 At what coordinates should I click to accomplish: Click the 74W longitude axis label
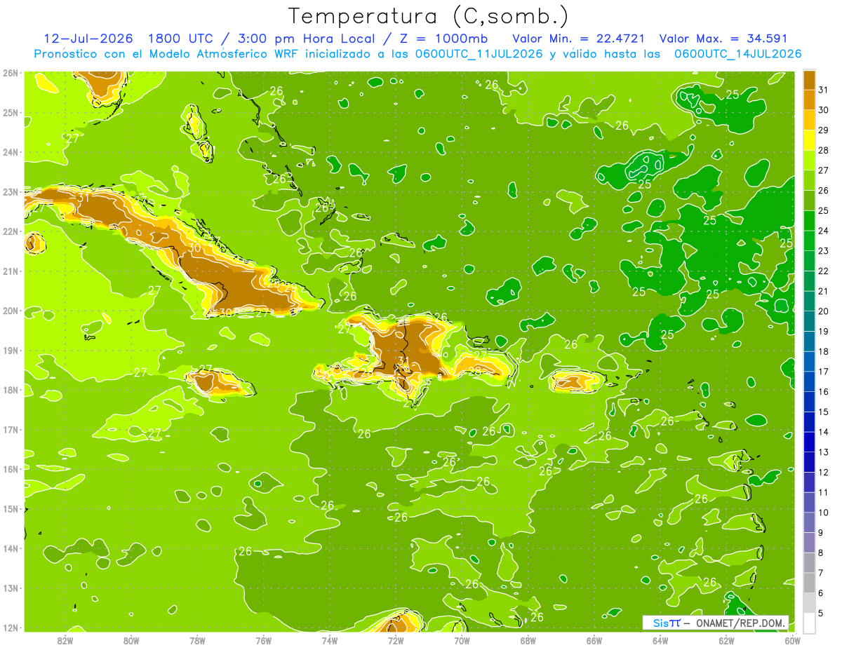[x=330, y=640]
